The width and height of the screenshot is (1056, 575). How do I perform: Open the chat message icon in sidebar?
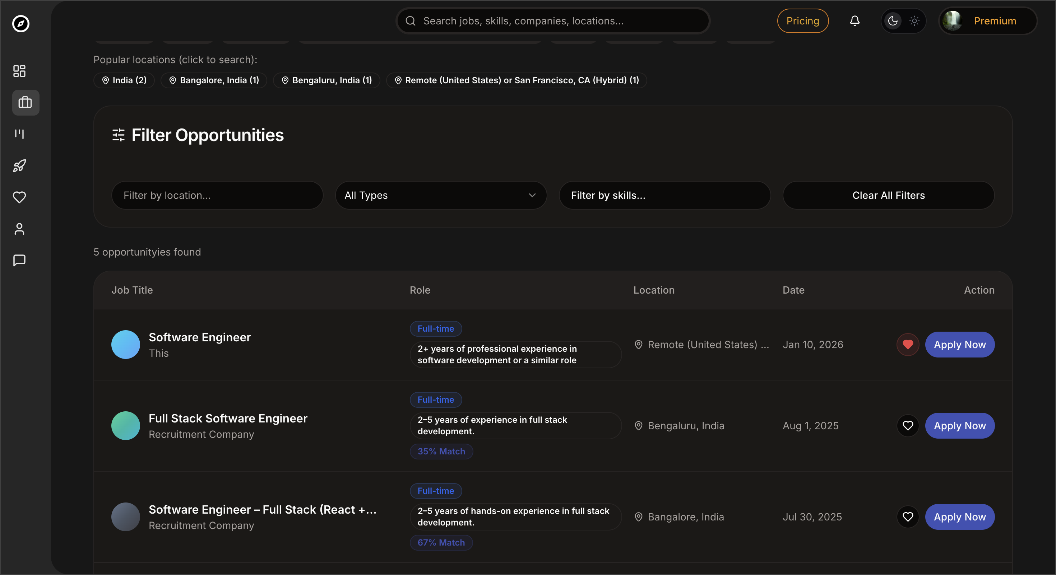(x=19, y=260)
